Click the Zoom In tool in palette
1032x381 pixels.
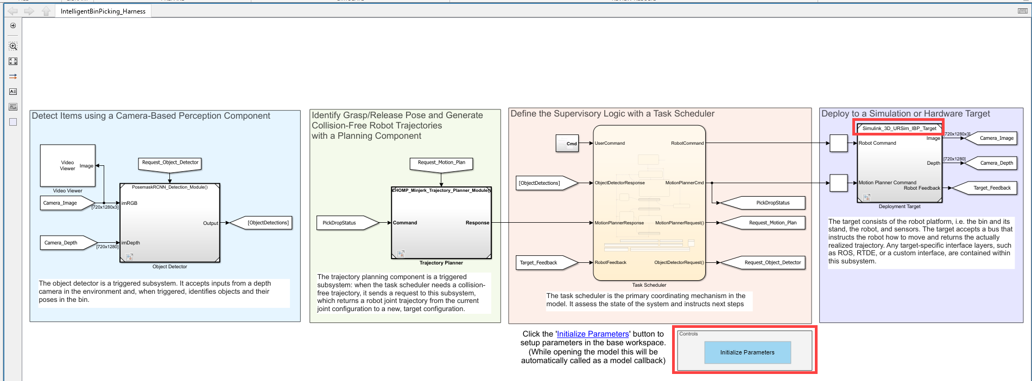tap(13, 47)
